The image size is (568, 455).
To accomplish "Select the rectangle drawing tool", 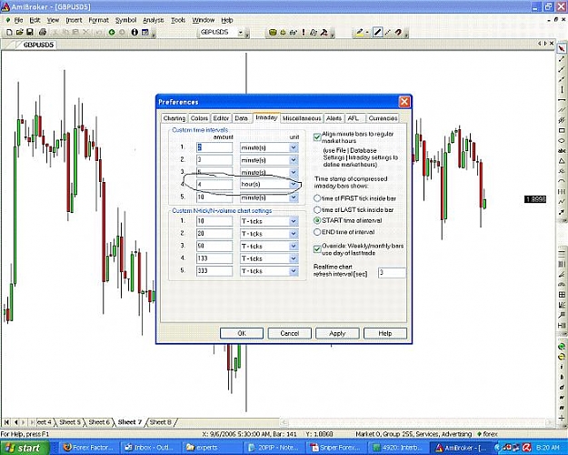I will coord(562,130).
